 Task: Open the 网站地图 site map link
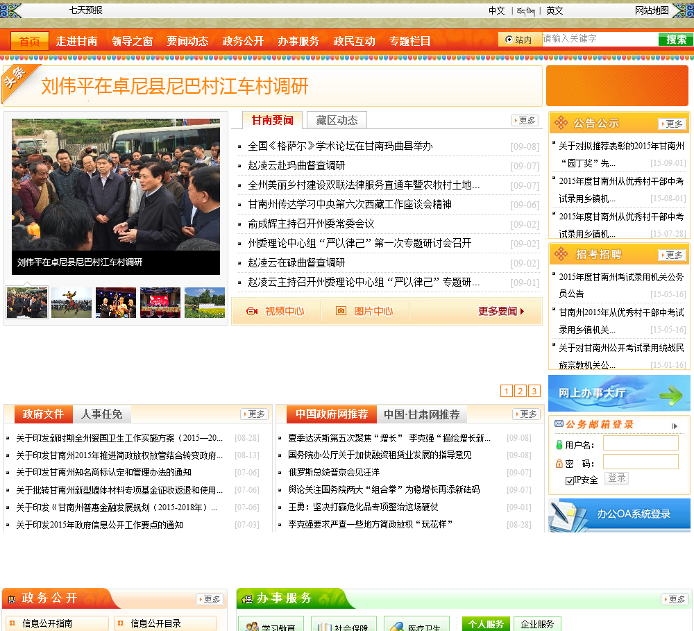(652, 10)
